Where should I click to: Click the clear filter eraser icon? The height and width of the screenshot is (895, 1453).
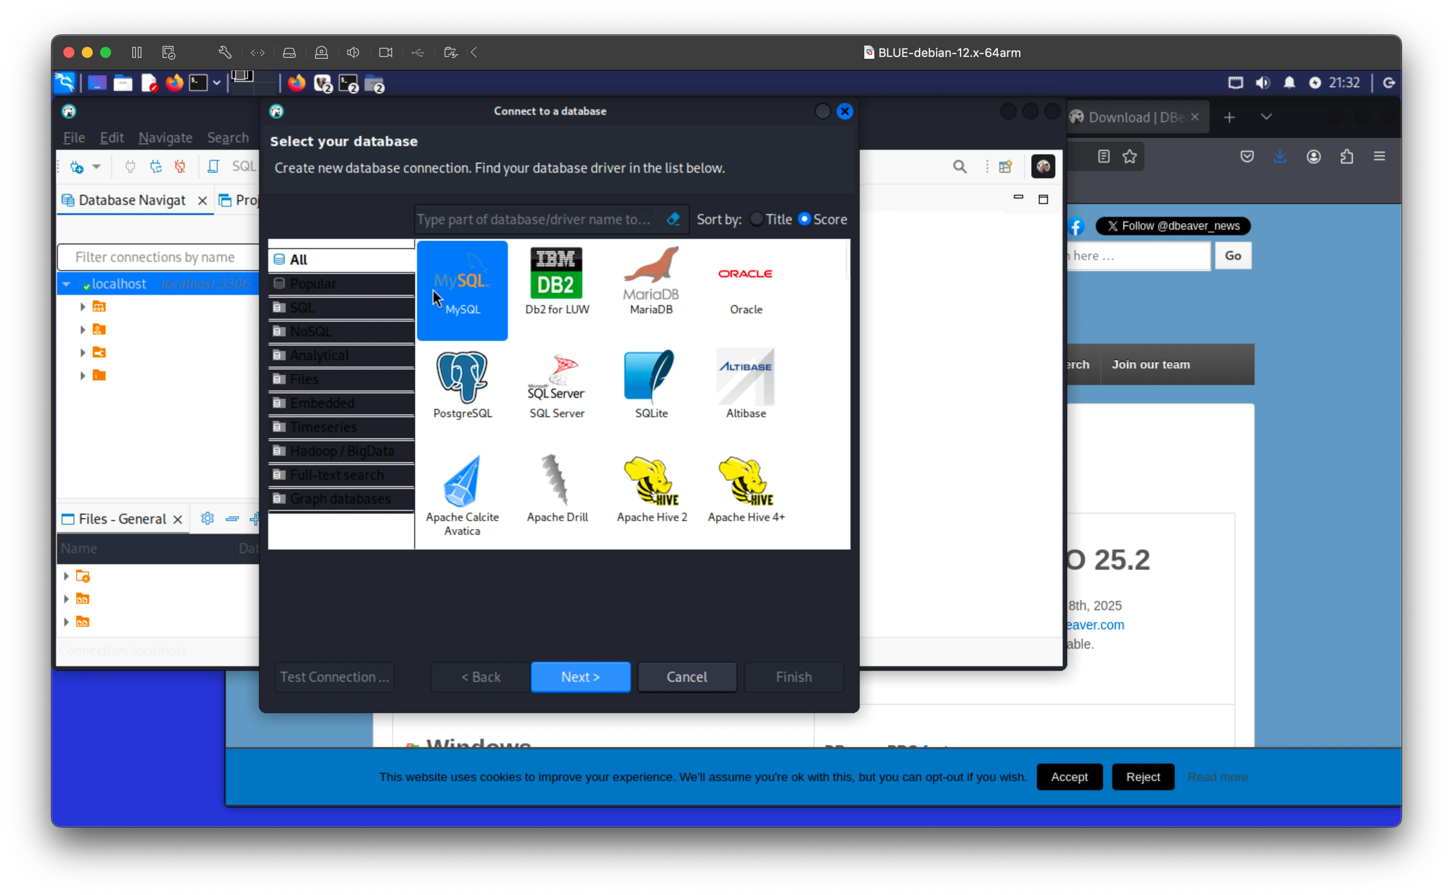click(x=673, y=220)
